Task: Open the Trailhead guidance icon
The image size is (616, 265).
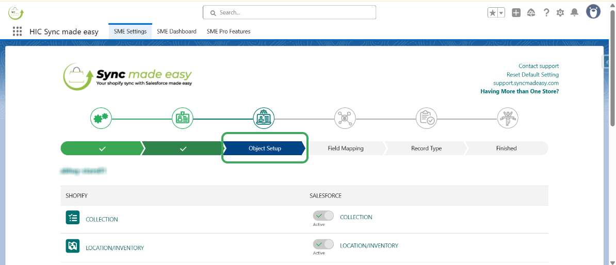Action: 531,12
